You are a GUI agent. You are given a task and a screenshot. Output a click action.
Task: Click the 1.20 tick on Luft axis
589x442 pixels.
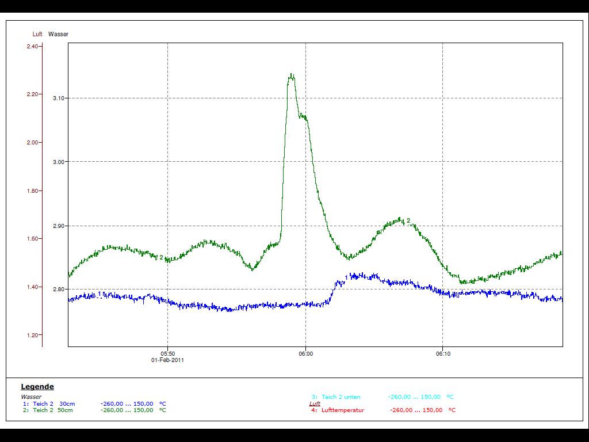pyautogui.click(x=33, y=336)
